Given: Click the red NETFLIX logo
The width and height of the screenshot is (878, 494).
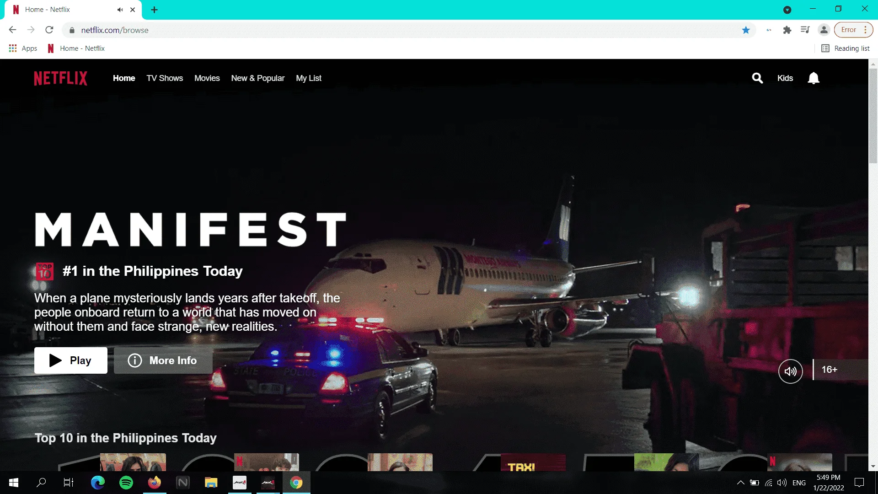Looking at the screenshot, I should click(x=60, y=78).
